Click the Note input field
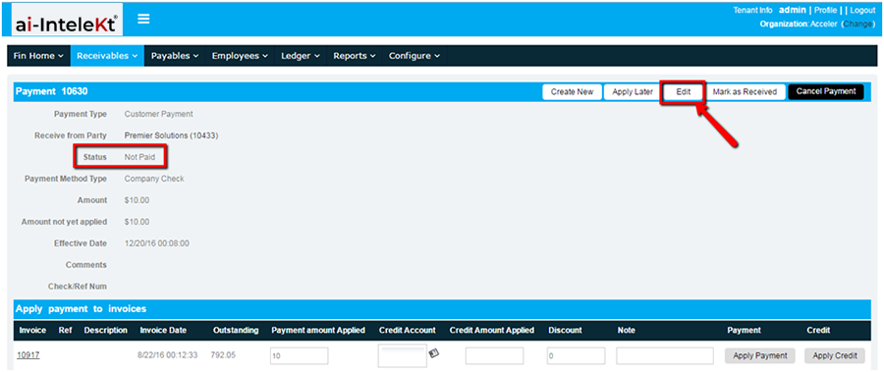Viewport: 884px width, 372px height. [665, 355]
